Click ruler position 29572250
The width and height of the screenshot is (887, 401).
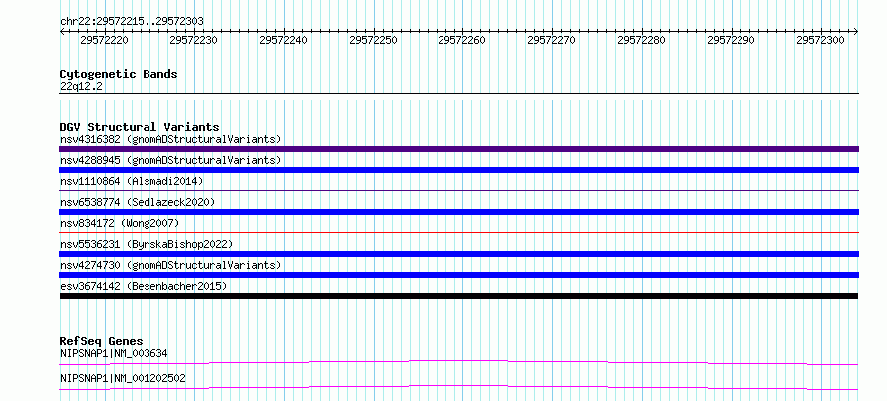(x=373, y=40)
